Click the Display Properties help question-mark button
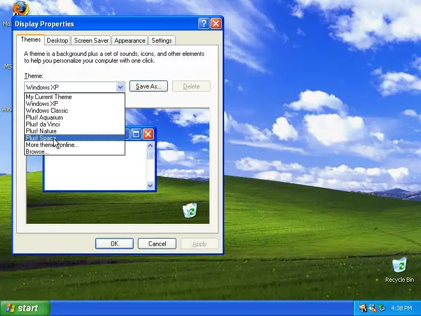Image resolution: width=421 pixels, height=316 pixels. [204, 24]
